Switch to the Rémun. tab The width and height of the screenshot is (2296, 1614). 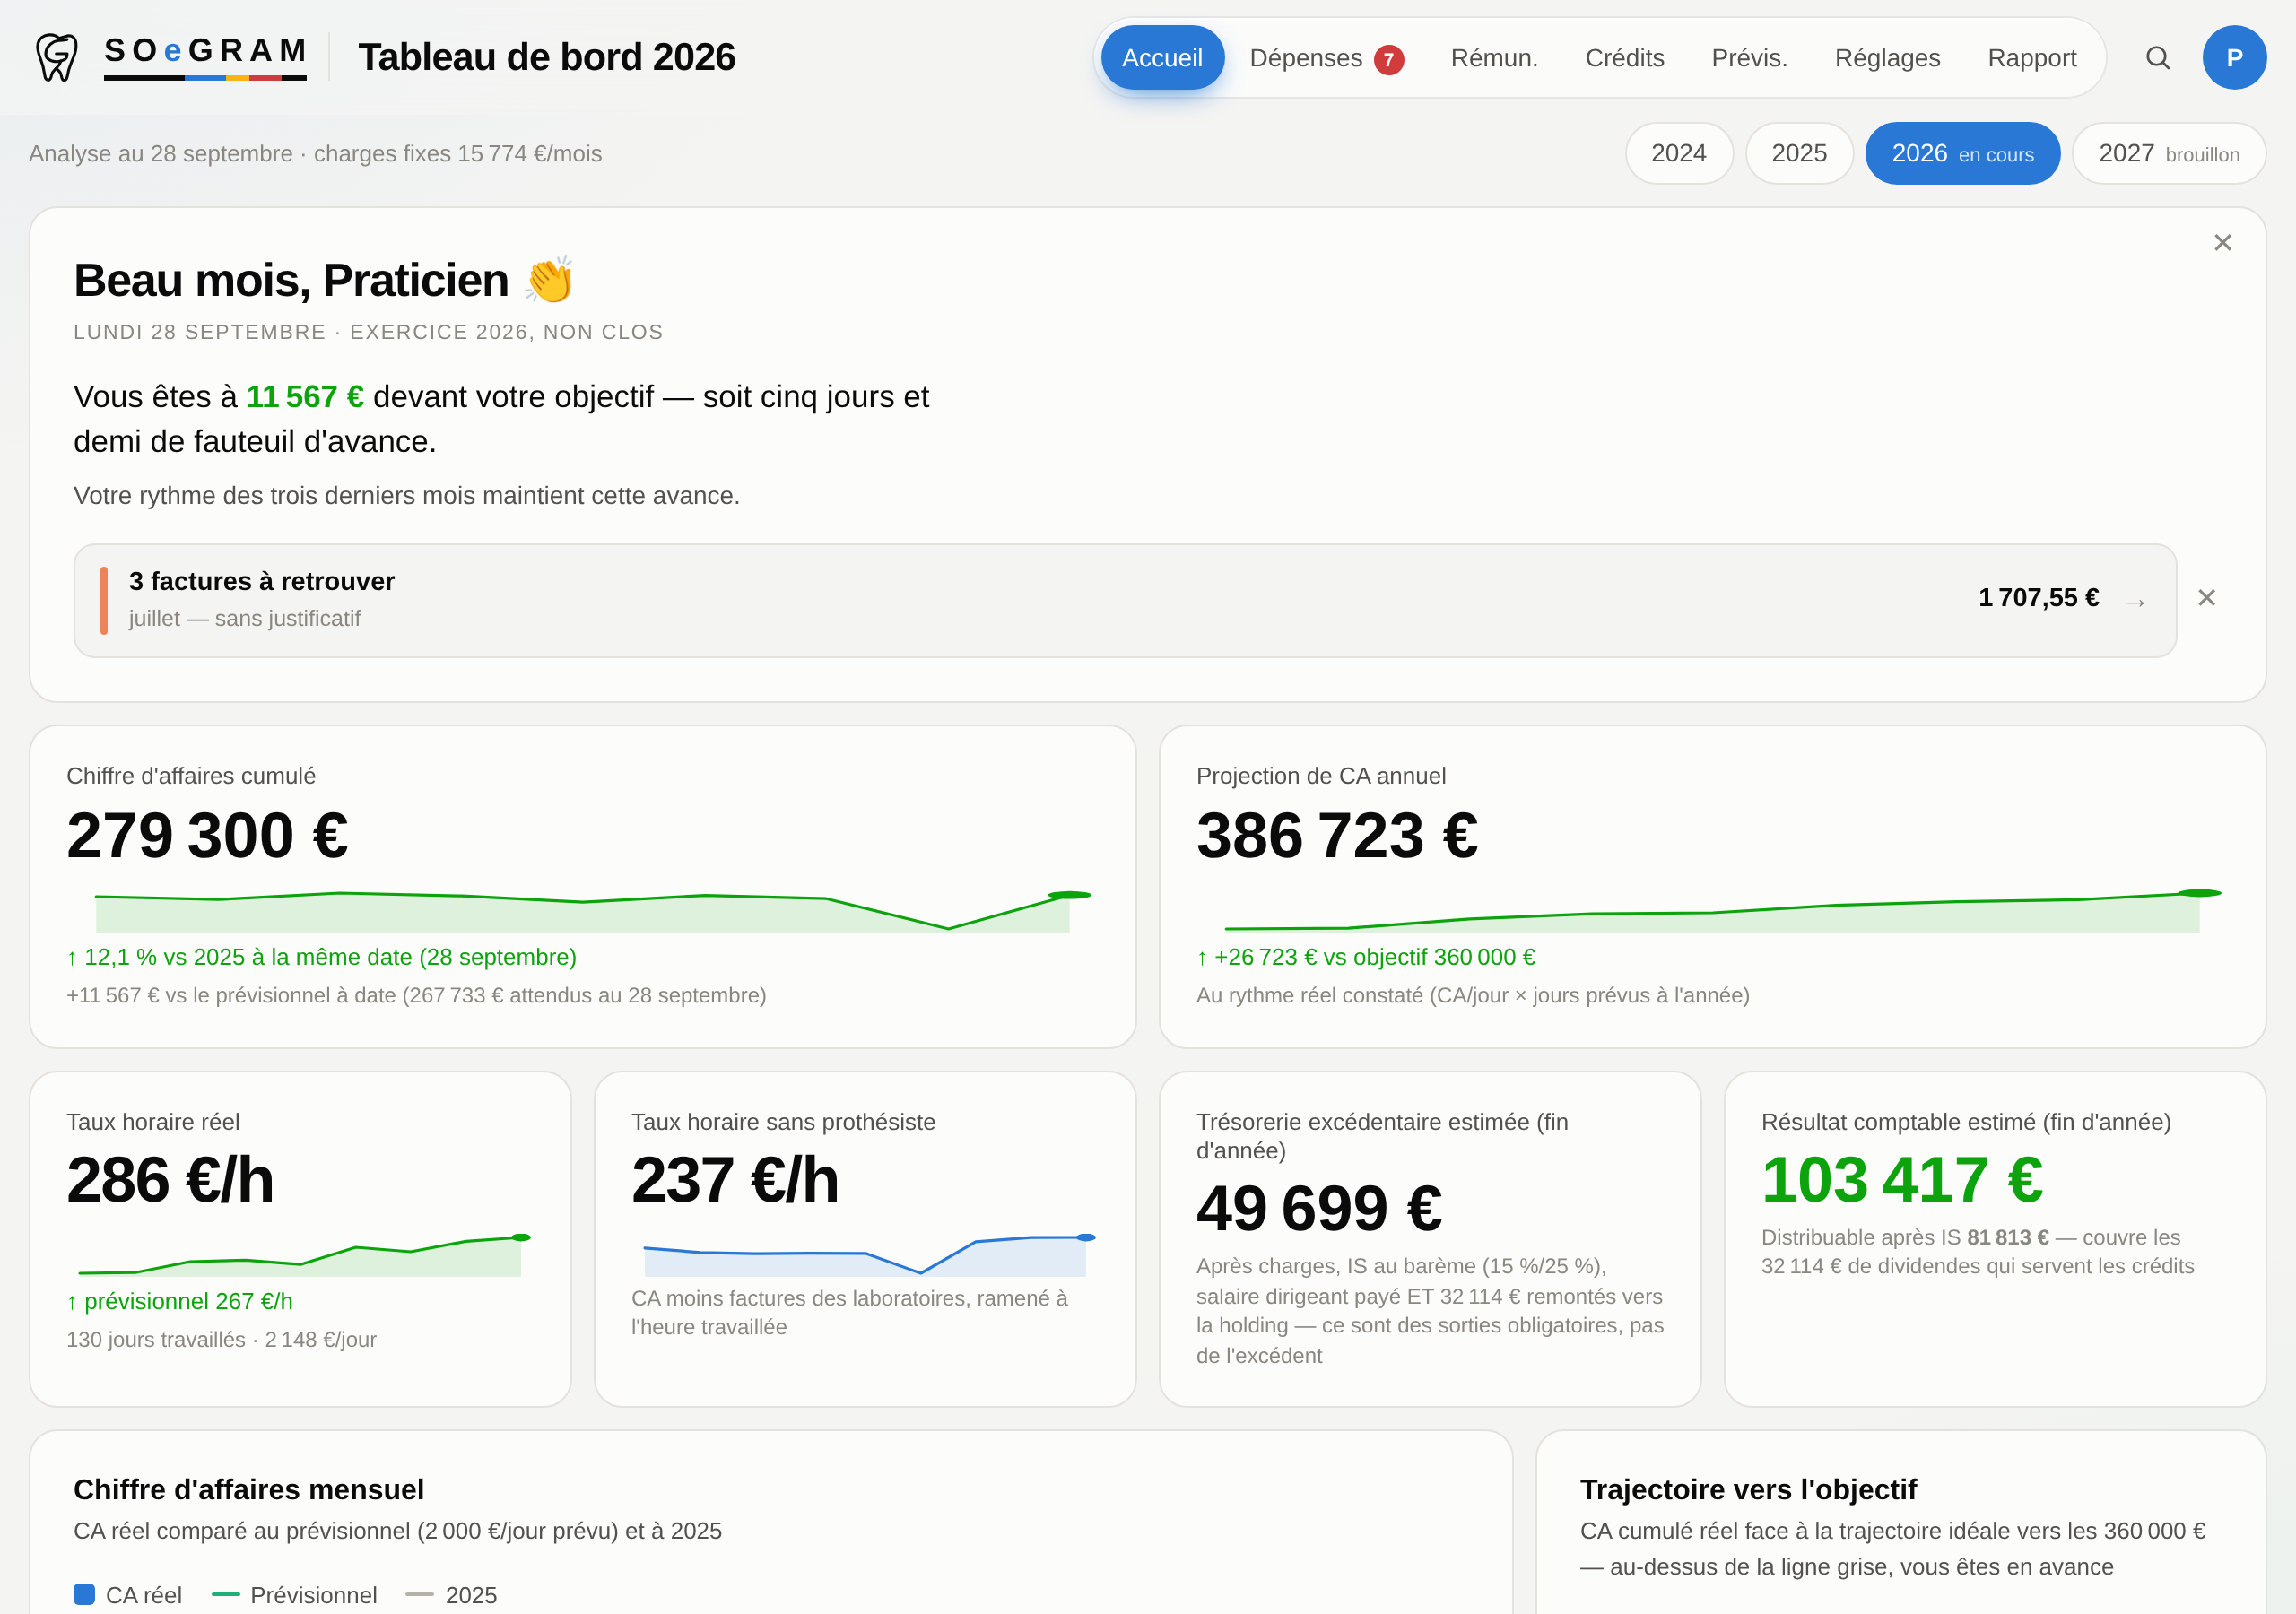pos(1494,58)
